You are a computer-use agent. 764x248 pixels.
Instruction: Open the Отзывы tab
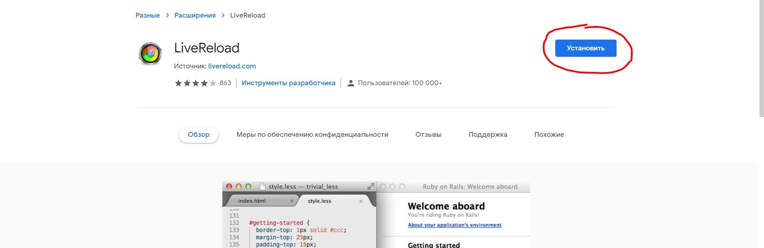(428, 135)
